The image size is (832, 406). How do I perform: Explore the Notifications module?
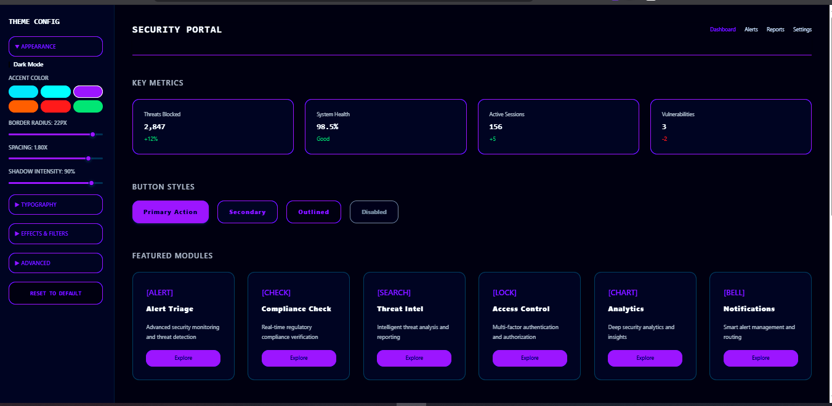pos(761,358)
